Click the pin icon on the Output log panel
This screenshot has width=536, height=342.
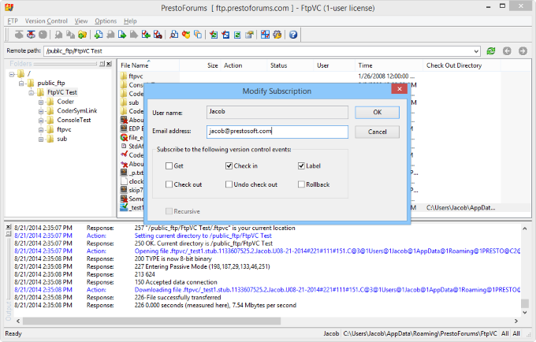9,234
